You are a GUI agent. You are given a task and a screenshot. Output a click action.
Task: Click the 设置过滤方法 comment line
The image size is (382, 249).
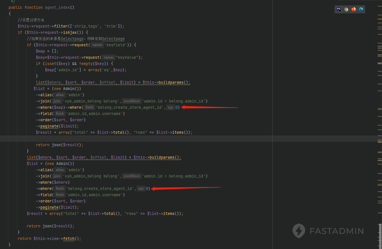point(31,20)
